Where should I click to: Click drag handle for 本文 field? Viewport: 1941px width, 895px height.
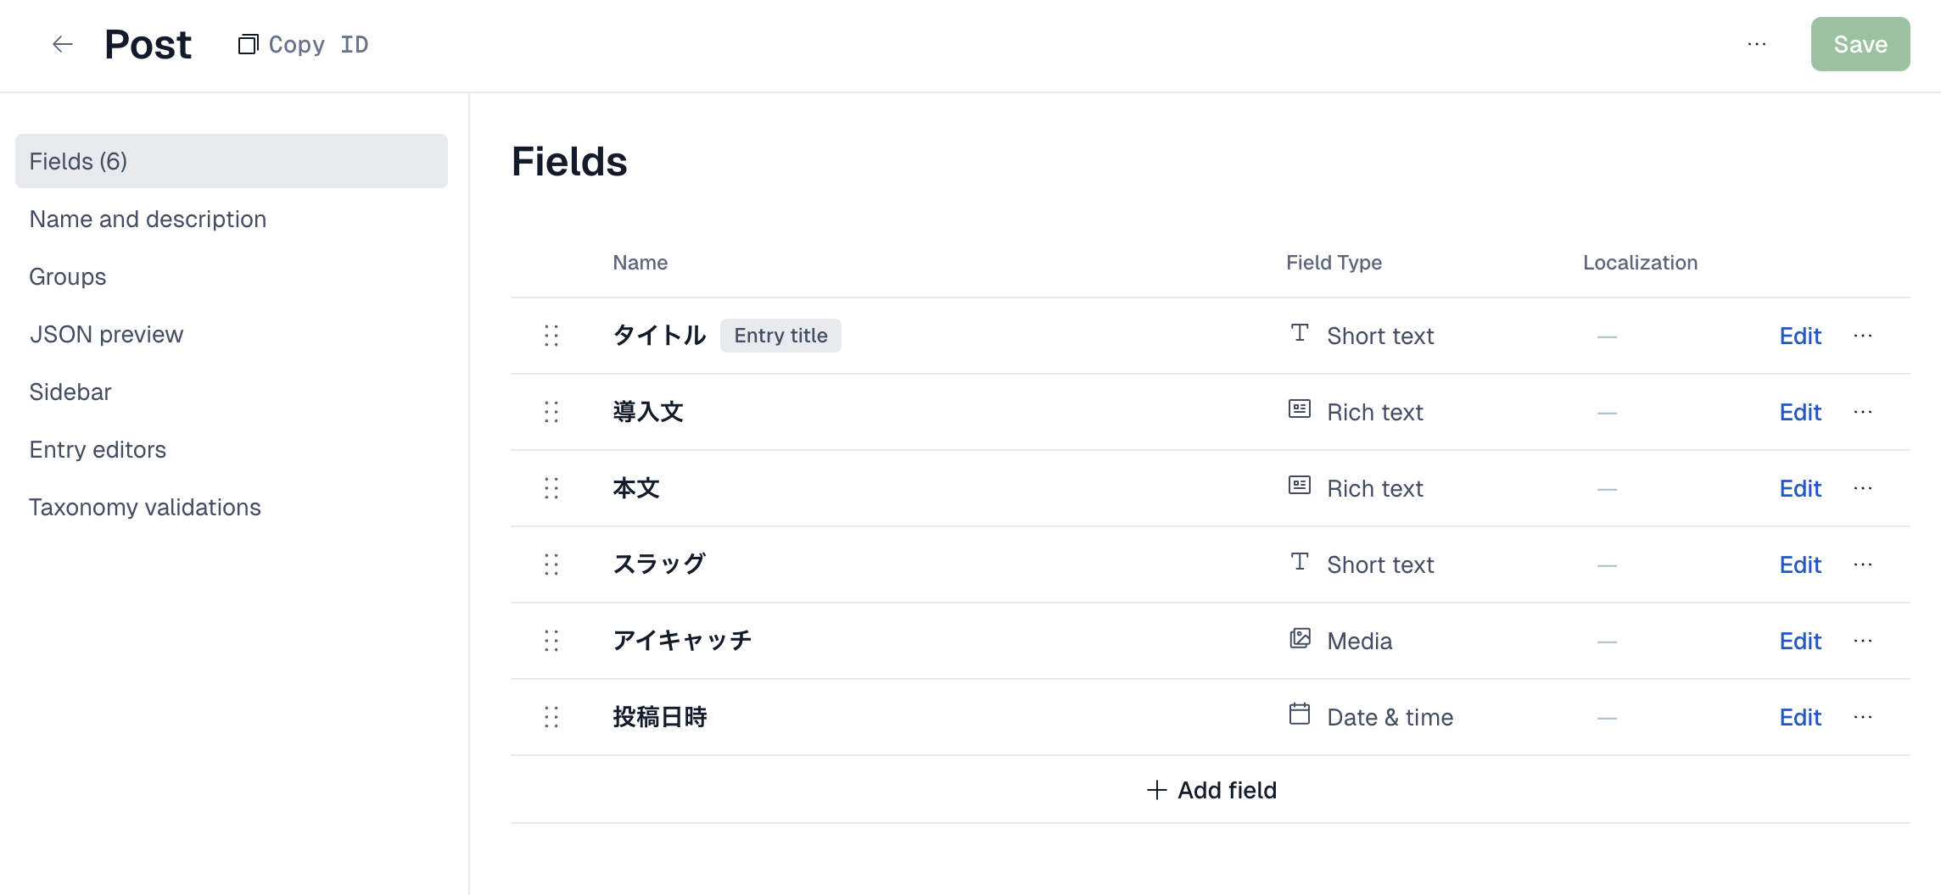pyautogui.click(x=551, y=488)
